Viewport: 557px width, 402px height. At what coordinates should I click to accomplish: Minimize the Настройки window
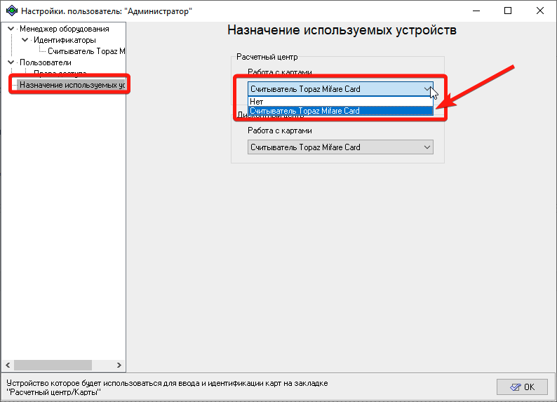point(476,11)
